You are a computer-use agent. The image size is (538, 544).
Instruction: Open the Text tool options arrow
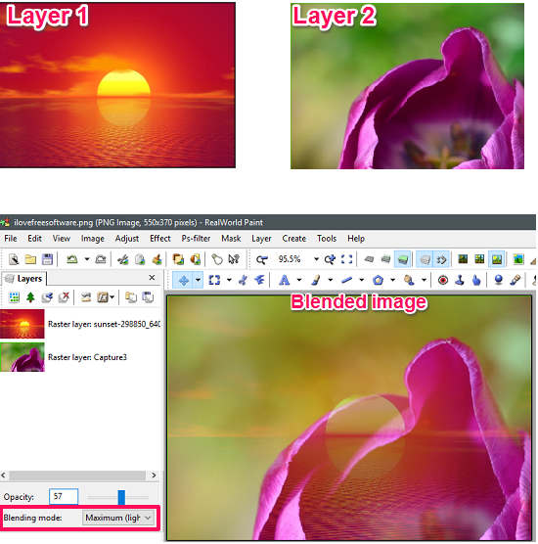pos(299,280)
